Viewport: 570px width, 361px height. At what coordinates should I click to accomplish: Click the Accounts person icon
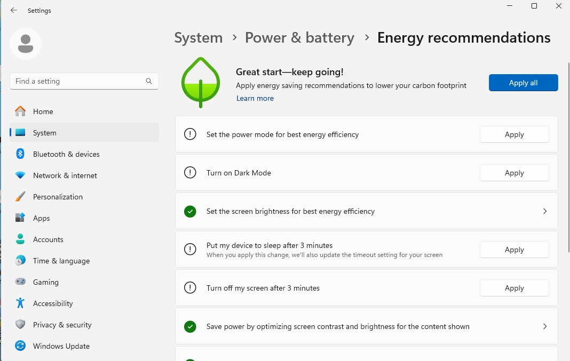pyautogui.click(x=20, y=239)
